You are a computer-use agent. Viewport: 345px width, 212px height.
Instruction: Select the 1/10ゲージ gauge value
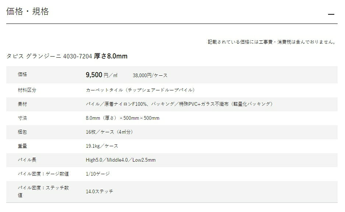[x=98, y=174]
